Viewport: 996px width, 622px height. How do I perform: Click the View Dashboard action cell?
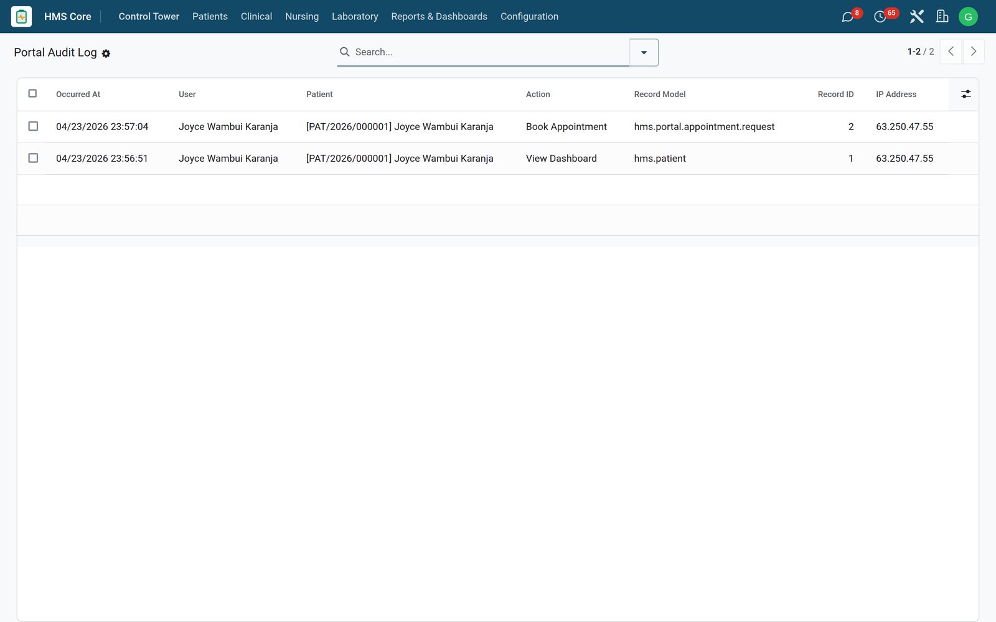point(561,159)
